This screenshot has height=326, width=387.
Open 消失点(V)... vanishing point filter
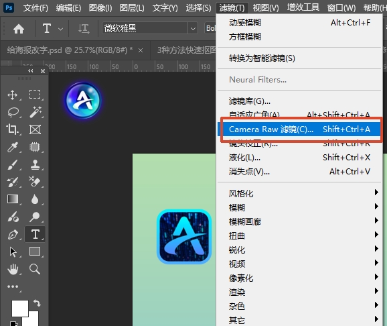[300, 172]
